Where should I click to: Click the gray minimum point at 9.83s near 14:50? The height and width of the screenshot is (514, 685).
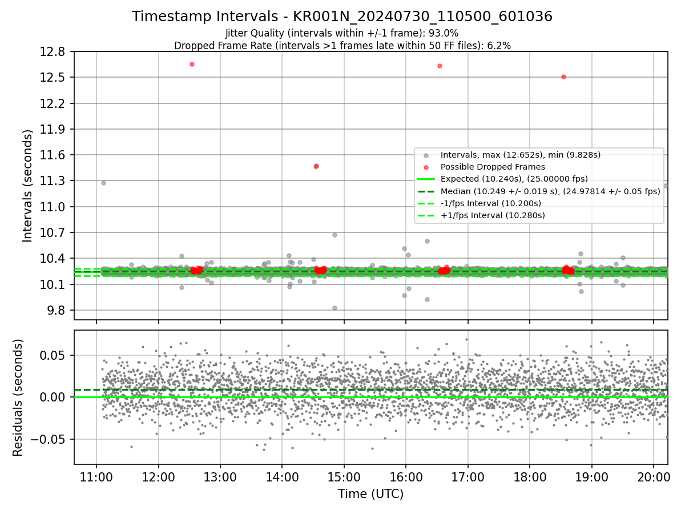[335, 308]
